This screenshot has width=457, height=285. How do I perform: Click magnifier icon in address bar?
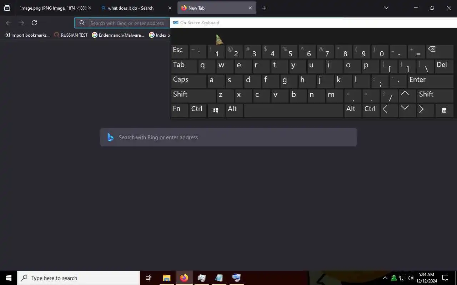tap(82, 23)
